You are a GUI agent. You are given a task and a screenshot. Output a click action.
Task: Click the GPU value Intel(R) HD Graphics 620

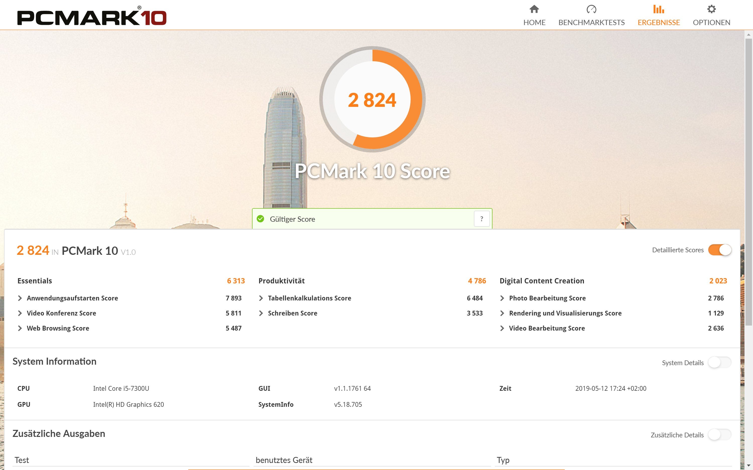tap(129, 404)
